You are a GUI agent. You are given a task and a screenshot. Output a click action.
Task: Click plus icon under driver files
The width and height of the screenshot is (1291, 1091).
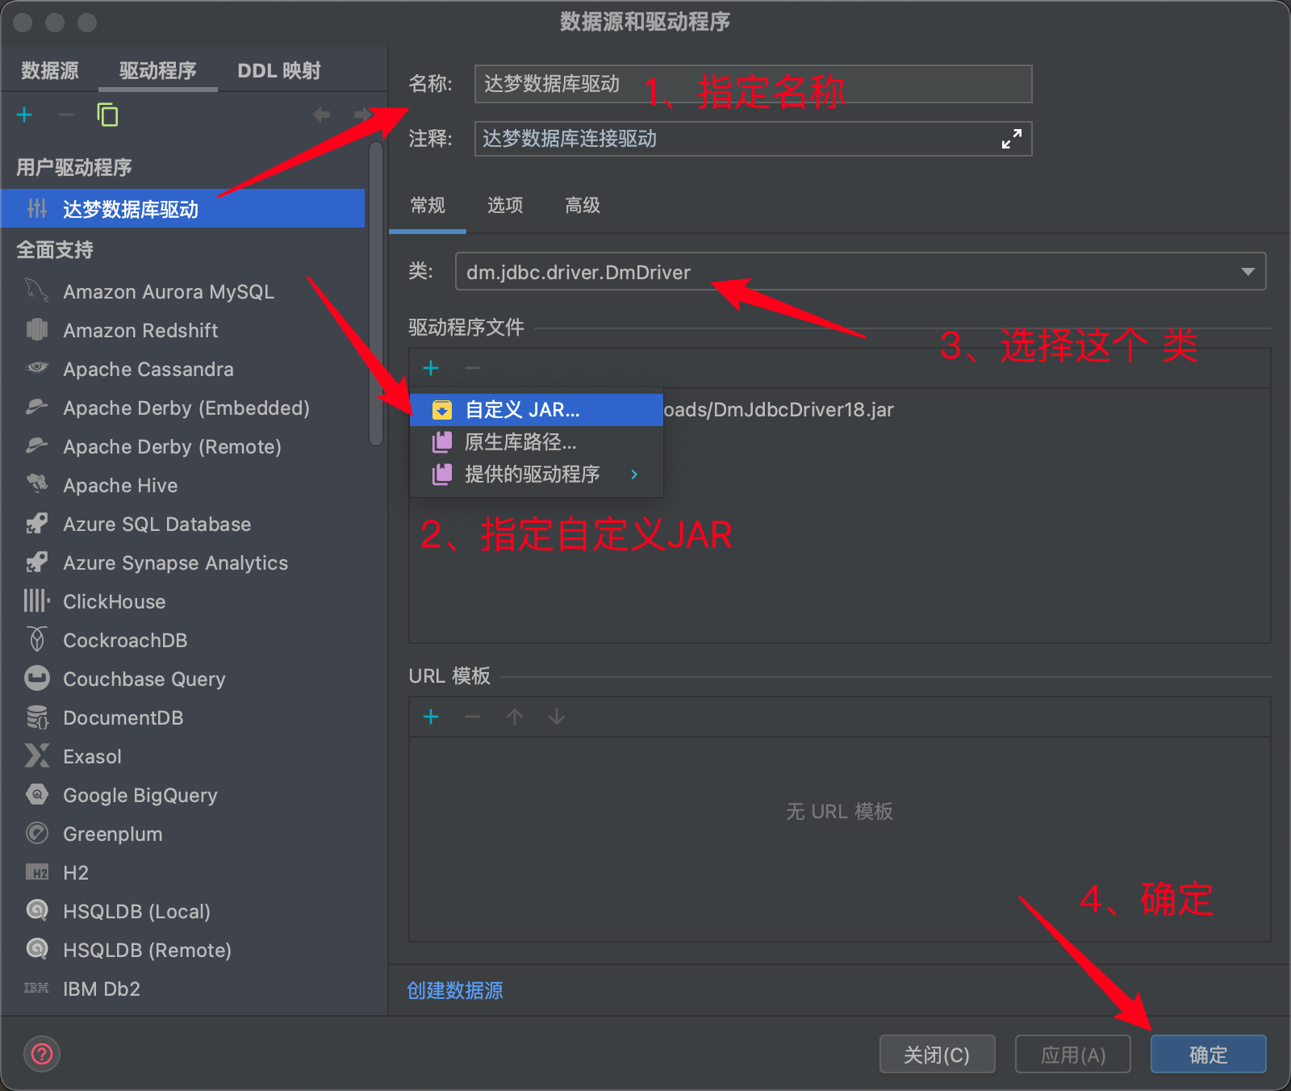click(431, 369)
